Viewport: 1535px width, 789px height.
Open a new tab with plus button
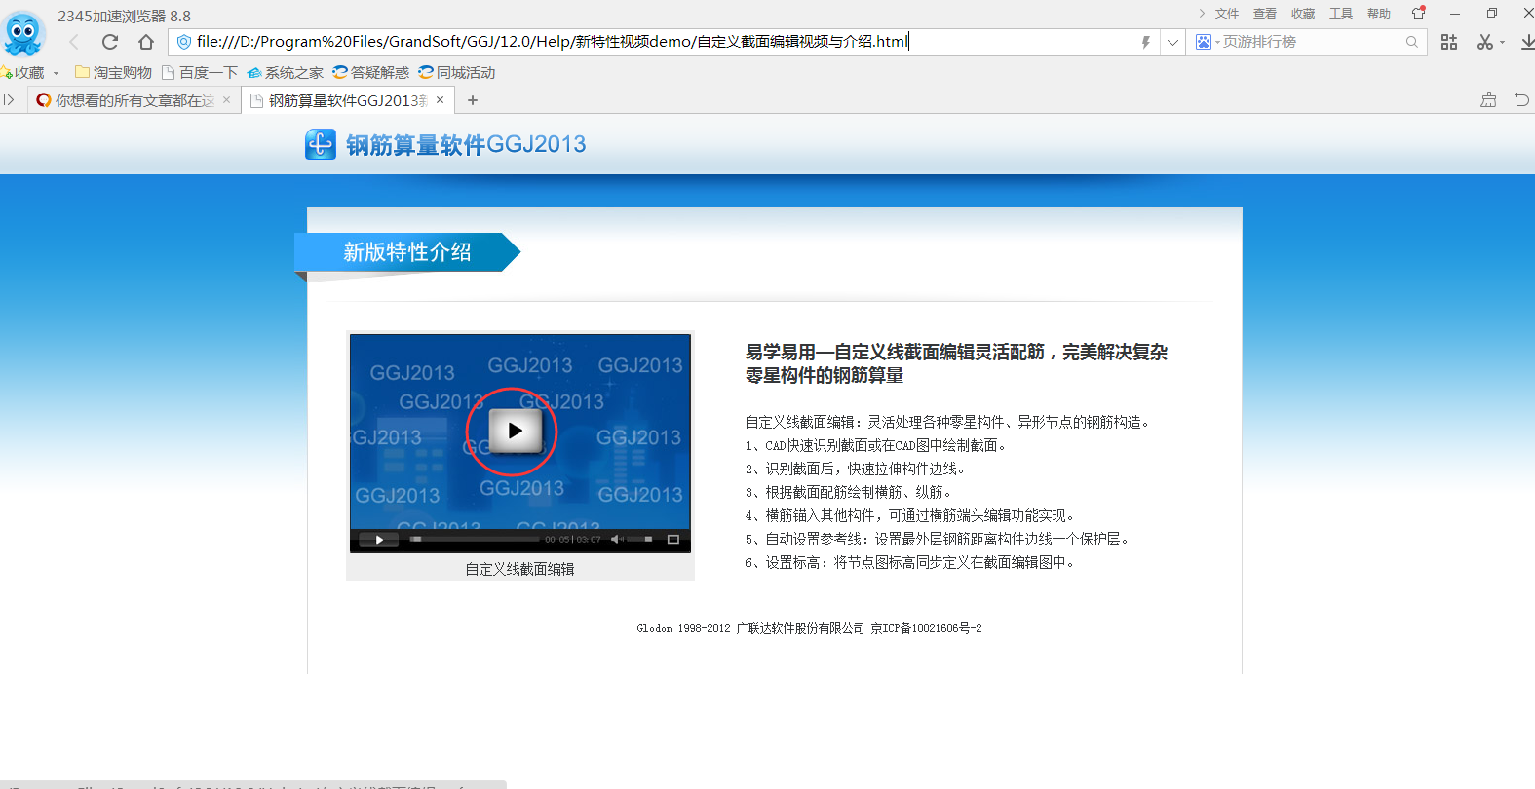click(x=473, y=100)
